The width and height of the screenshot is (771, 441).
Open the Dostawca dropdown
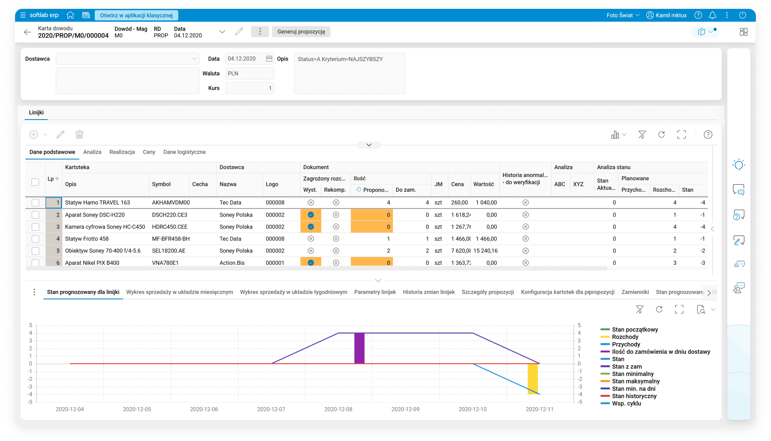tap(194, 59)
